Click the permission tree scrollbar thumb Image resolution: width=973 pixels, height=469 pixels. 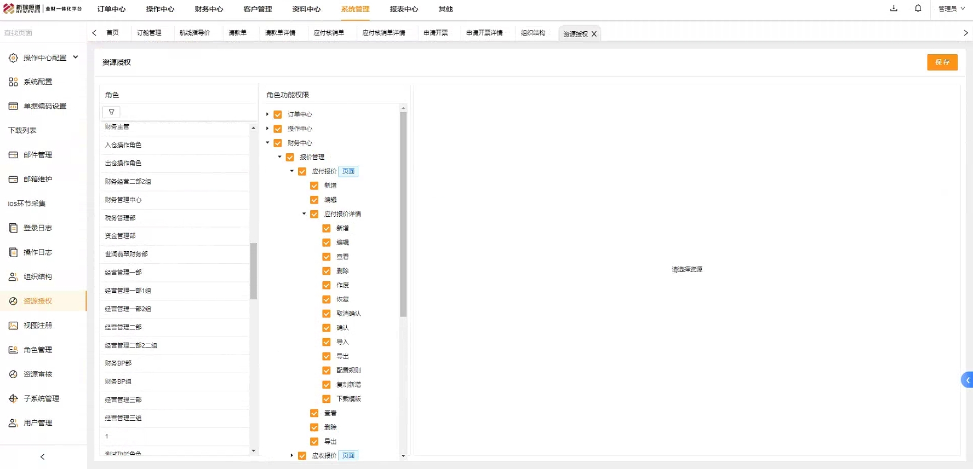tap(403, 215)
